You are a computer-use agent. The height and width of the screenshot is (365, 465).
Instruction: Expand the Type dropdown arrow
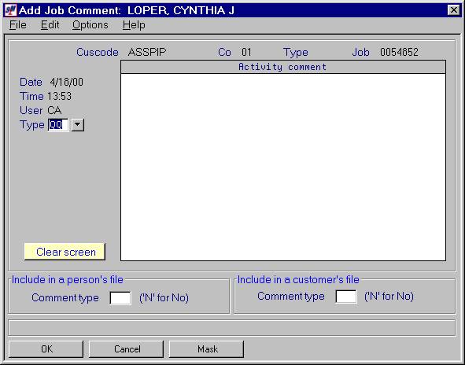78,125
